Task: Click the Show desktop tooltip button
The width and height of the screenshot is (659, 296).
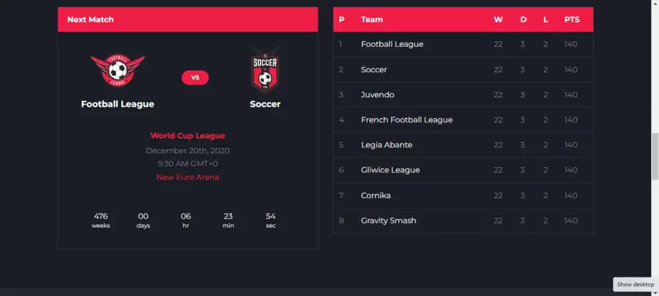Action: coord(635,284)
